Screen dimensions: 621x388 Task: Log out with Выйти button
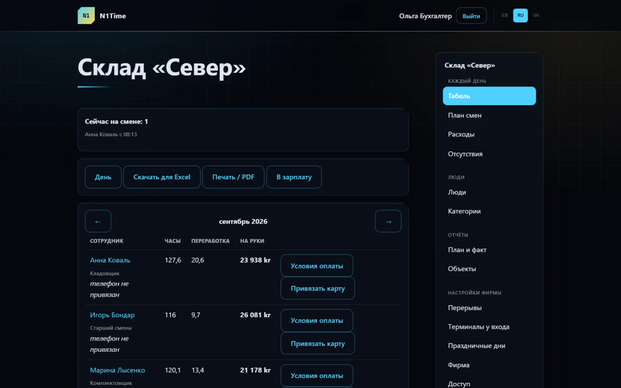pyautogui.click(x=471, y=16)
